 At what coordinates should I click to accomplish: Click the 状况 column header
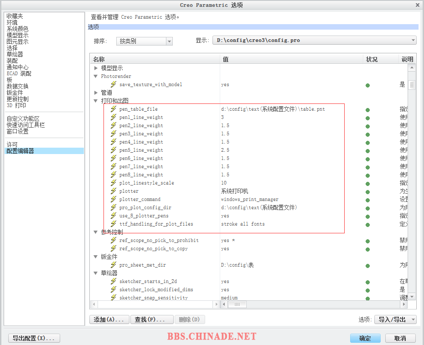tap(381, 60)
